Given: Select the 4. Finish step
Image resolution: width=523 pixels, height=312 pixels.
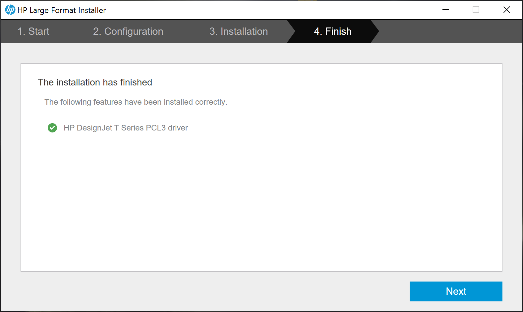Looking at the screenshot, I should click(x=333, y=31).
